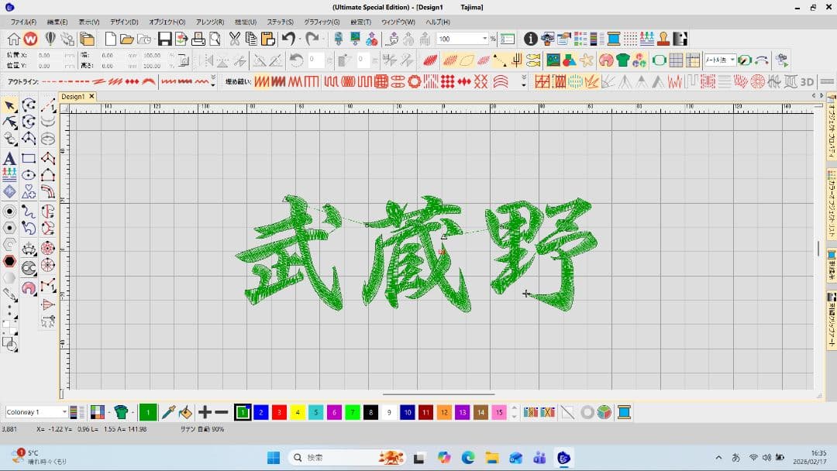The height and width of the screenshot is (471, 837).
Task: Open the print dialog via the printer icon
Action: tap(197, 38)
